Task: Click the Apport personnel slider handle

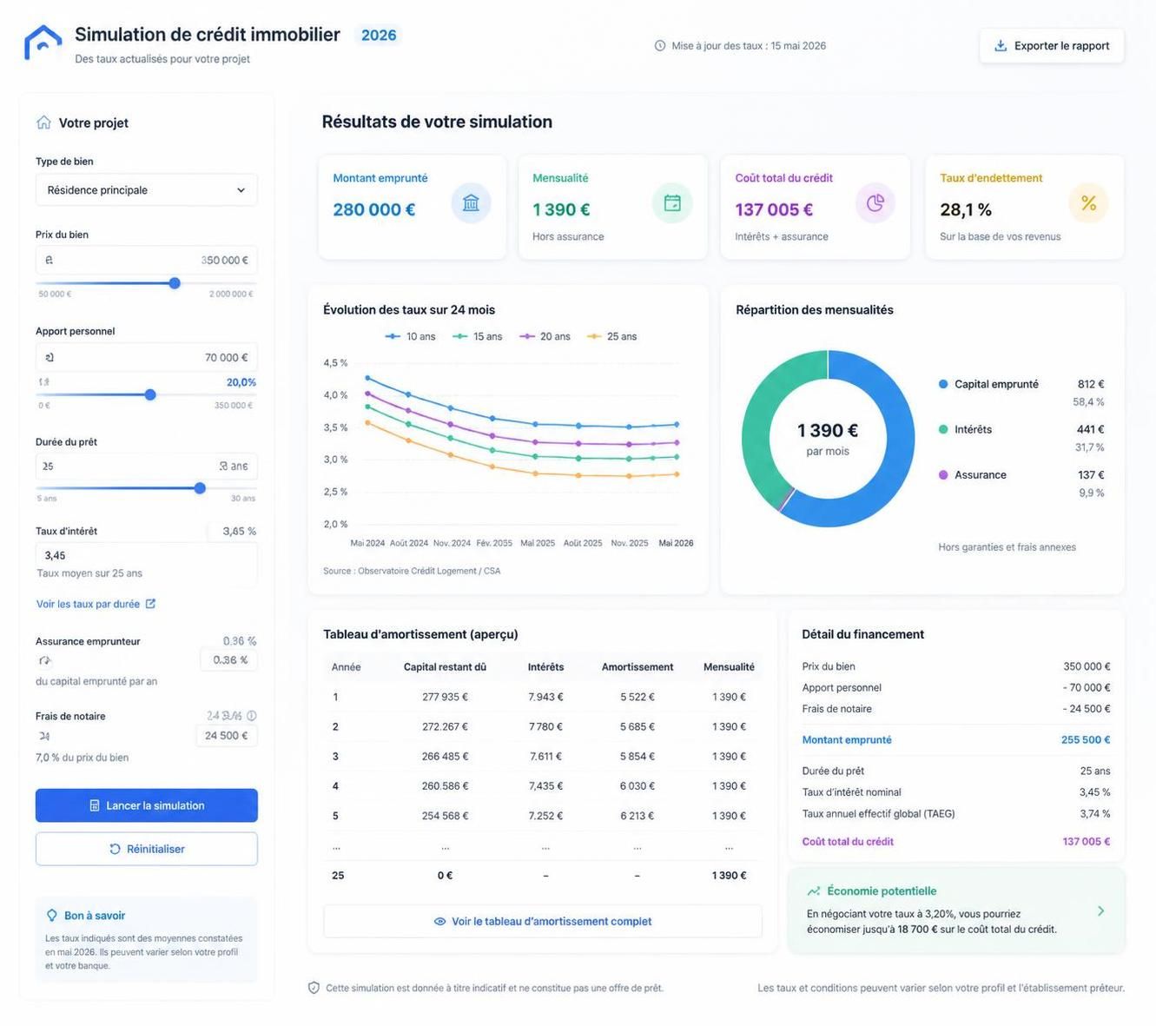Action: [x=150, y=394]
